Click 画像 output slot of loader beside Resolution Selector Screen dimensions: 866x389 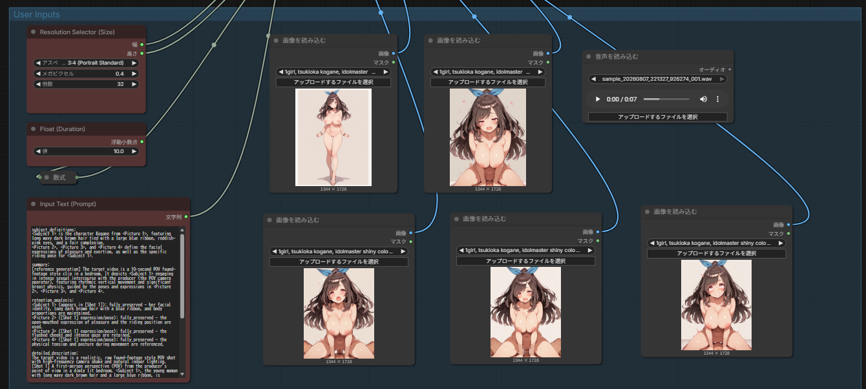[393, 53]
